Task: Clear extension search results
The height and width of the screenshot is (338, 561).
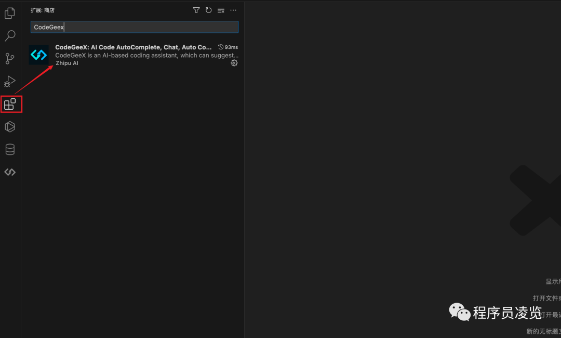Action: 221,10
